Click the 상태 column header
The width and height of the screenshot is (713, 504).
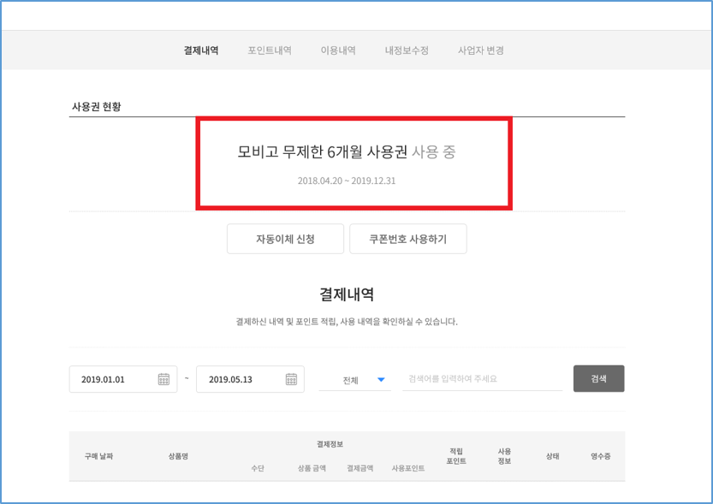click(552, 456)
